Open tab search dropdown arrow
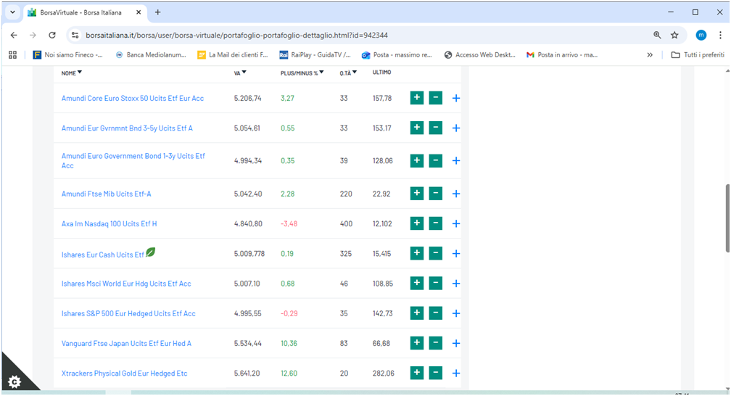Viewport: 731px width, 396px height. pyautogui.click(x=12, y=12)
